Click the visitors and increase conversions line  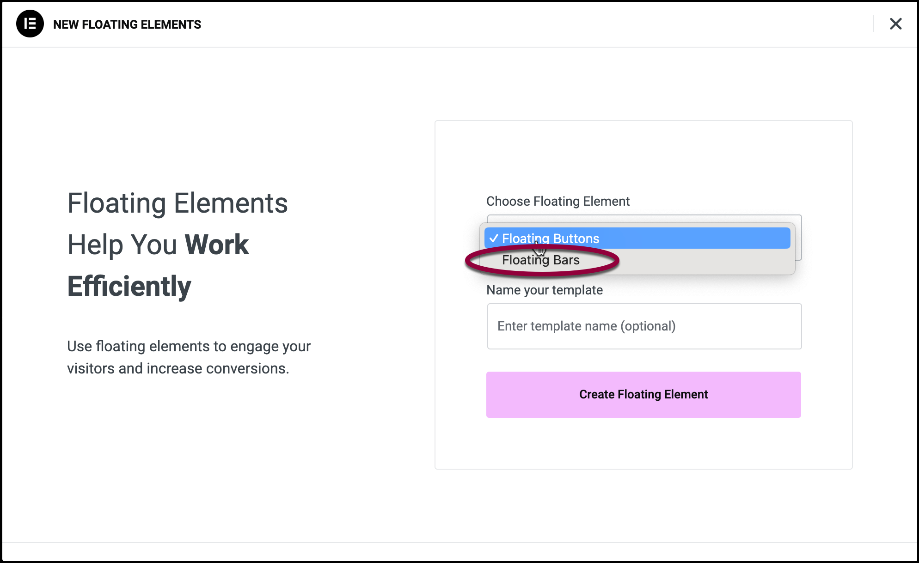(x=178, y=368)
